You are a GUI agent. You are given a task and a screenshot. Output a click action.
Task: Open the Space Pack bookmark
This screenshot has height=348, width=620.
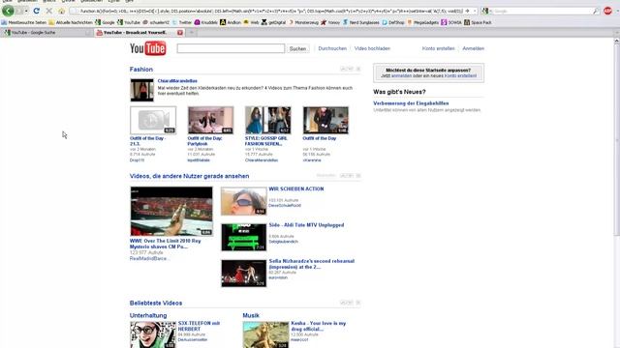[478, 22]
